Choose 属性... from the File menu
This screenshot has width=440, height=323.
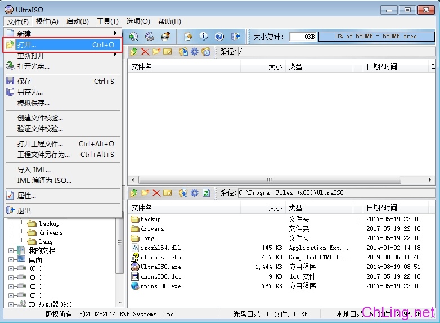[63, 195]
